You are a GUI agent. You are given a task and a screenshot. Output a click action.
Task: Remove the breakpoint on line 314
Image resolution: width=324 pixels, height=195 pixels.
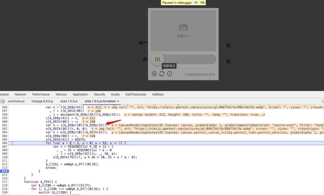(5, 171)
